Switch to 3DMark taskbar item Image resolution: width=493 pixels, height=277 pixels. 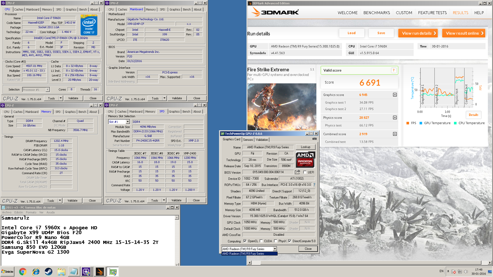tap(100, 272)
